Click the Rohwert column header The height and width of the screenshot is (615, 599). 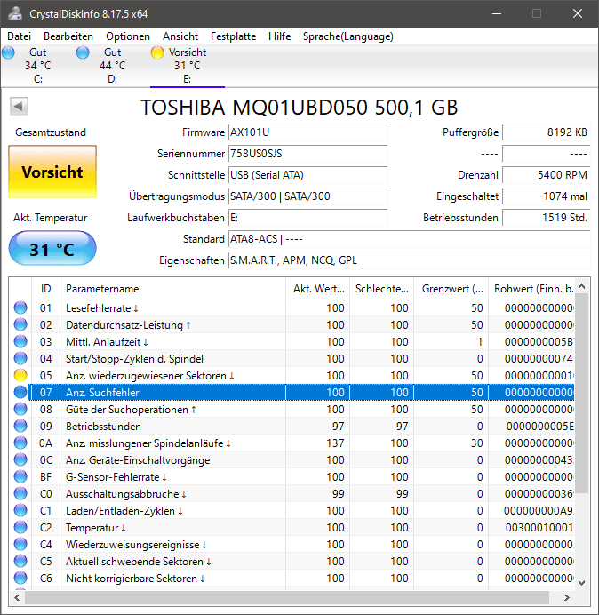point(531,289)
